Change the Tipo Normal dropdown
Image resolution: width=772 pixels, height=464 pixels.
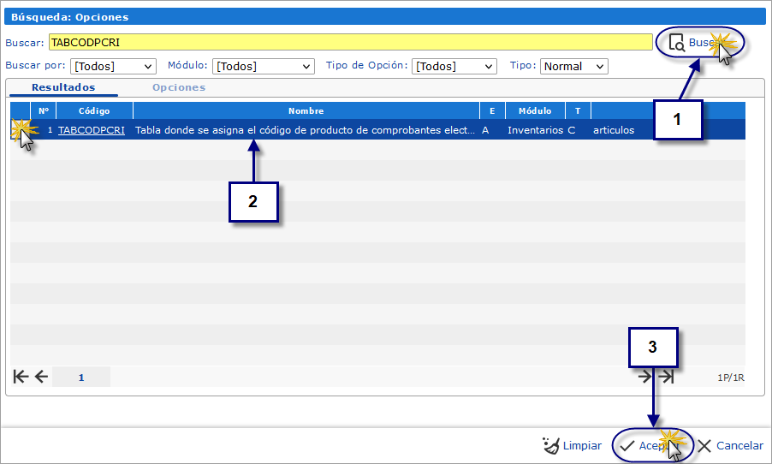573,66
